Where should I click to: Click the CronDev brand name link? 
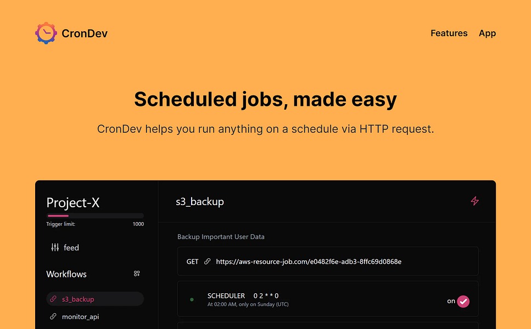click(x=85, y=33)
